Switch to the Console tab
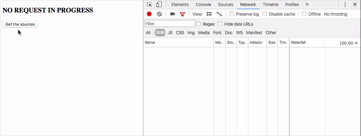This screenshot has width=361, height=136. pyautogui.click(x=203, y=5)
